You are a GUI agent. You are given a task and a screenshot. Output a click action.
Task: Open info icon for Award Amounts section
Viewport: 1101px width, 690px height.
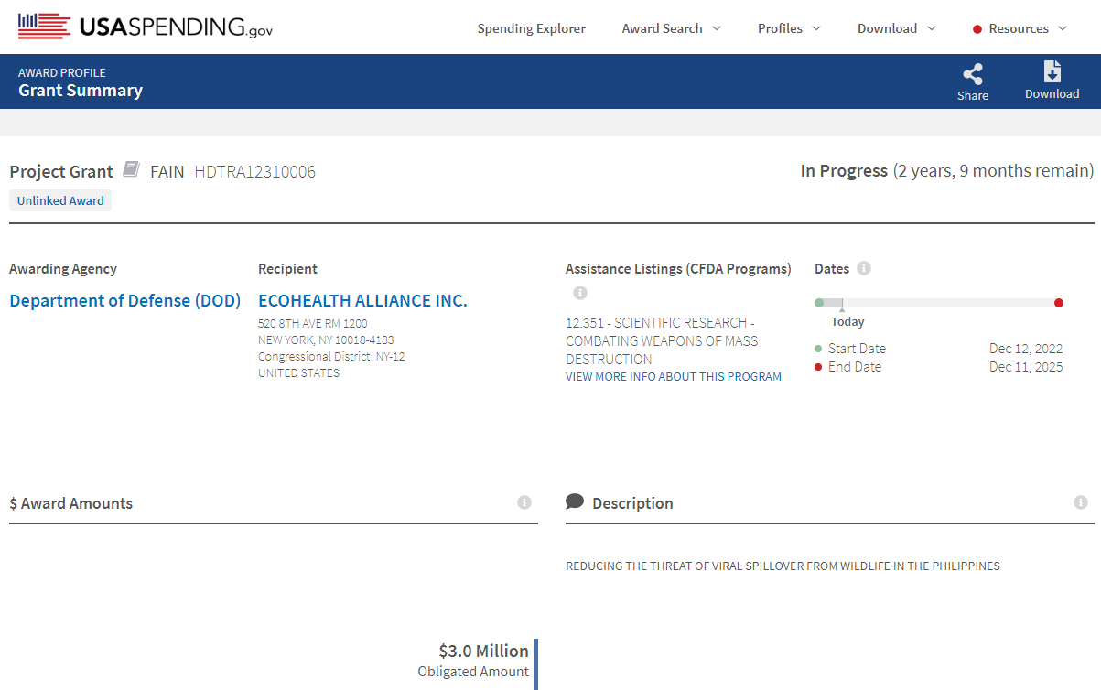pos(524,502)
